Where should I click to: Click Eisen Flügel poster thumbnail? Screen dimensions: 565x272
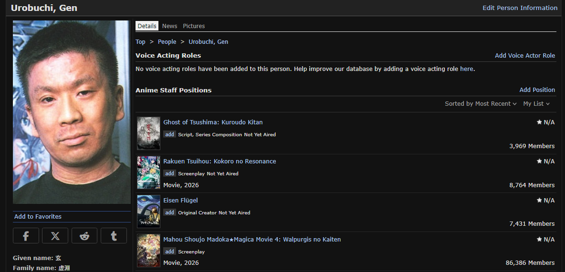(148, 211)
